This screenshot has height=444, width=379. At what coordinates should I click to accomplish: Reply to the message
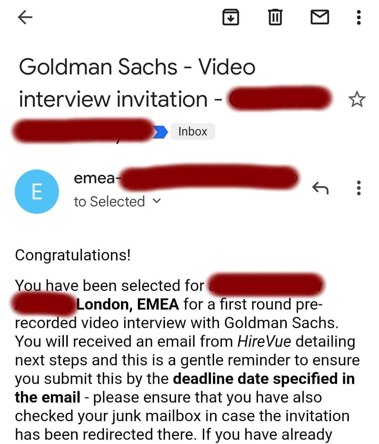(x=320, y=188)
